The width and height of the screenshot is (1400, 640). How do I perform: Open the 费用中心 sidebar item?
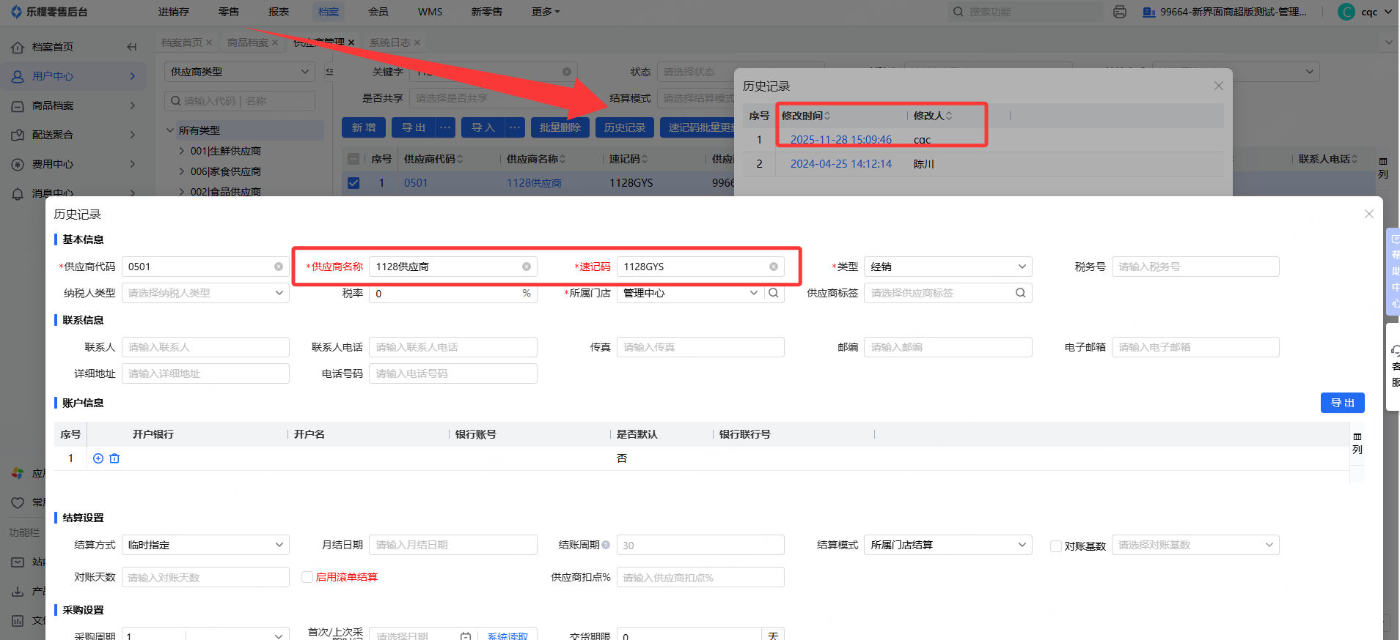pyautogui.click(x=73, y=164)
